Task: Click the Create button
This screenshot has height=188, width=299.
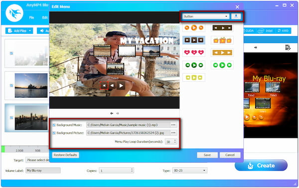Action: tap(261, 165)
